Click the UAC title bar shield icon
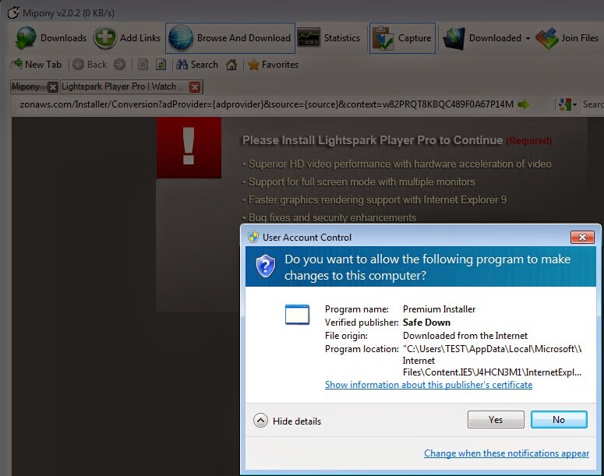The height and width of the screenshot is (476, 604). pos(253,238)
